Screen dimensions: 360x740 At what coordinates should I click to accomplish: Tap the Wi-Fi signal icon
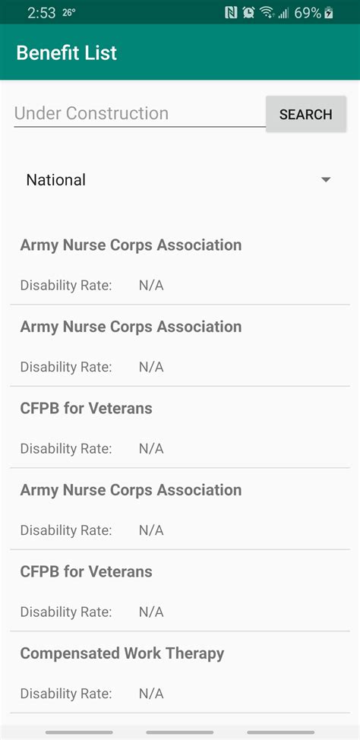tap(267, 13)
